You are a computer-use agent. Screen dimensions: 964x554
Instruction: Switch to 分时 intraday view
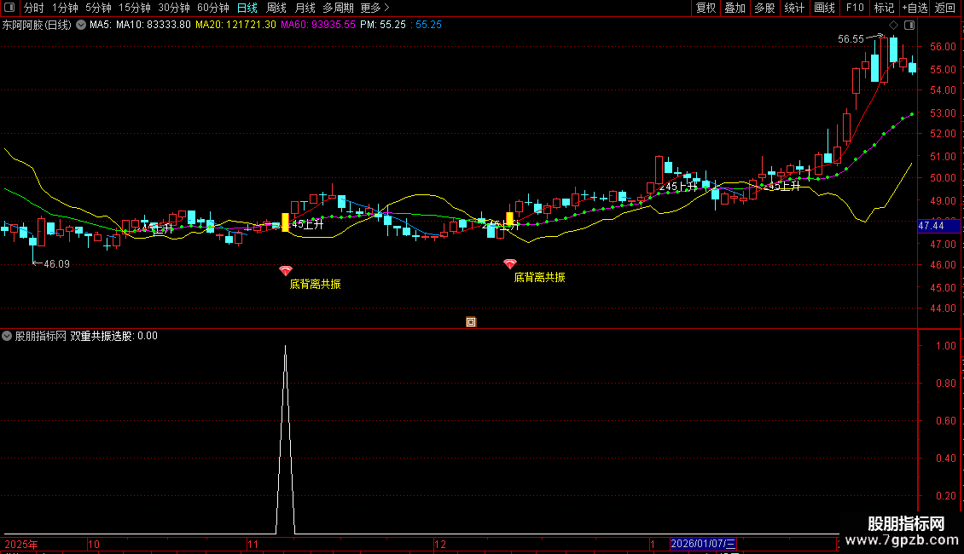point(34,8)
